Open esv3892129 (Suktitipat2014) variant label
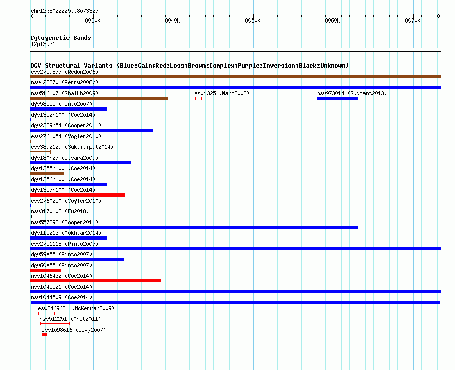This screenshot has width=455, height=370. pyautogui.click(x=72, y=147)
